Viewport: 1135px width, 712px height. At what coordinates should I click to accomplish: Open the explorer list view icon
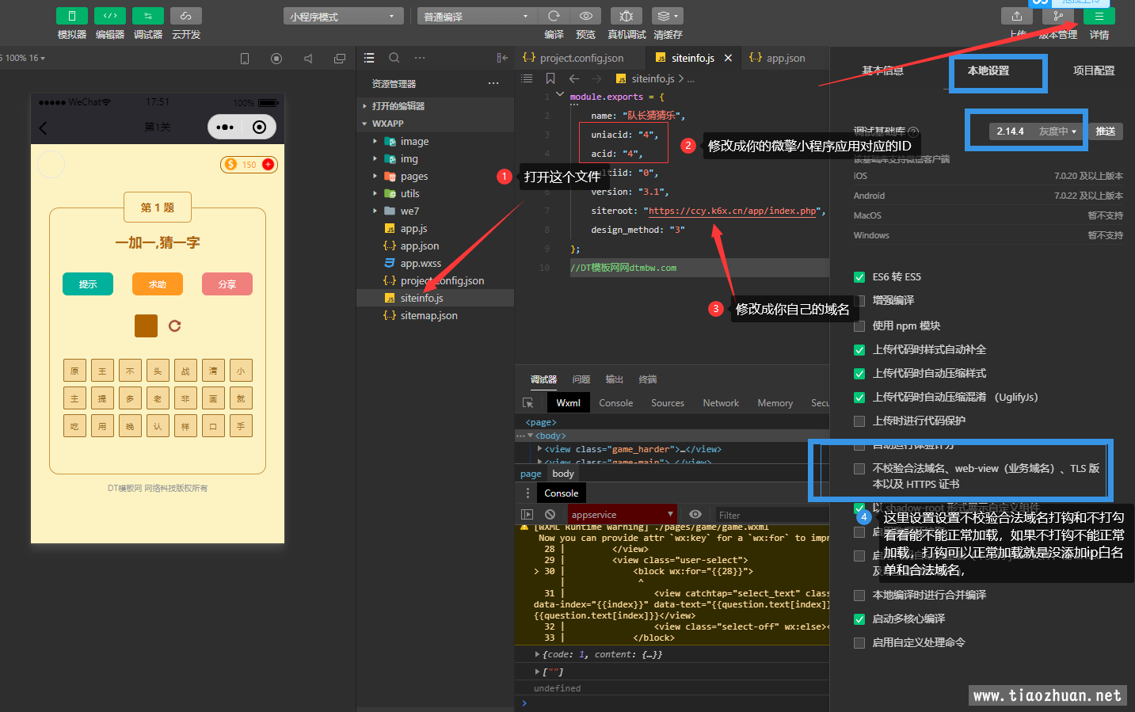click(369, 58)
